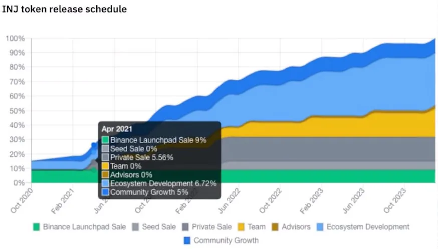Toggle the Private Sale legend label
The image size is (438, 249).
(x=211, y=227)
